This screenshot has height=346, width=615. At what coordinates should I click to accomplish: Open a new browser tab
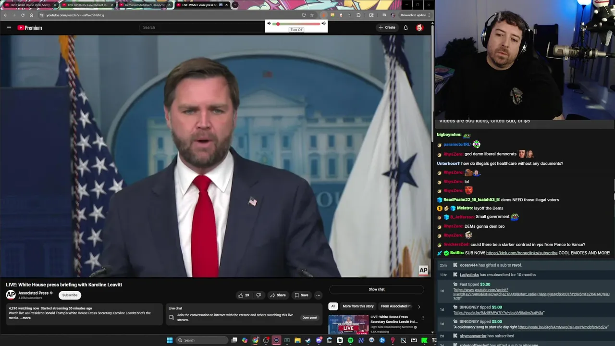click(x=235, y=5)
